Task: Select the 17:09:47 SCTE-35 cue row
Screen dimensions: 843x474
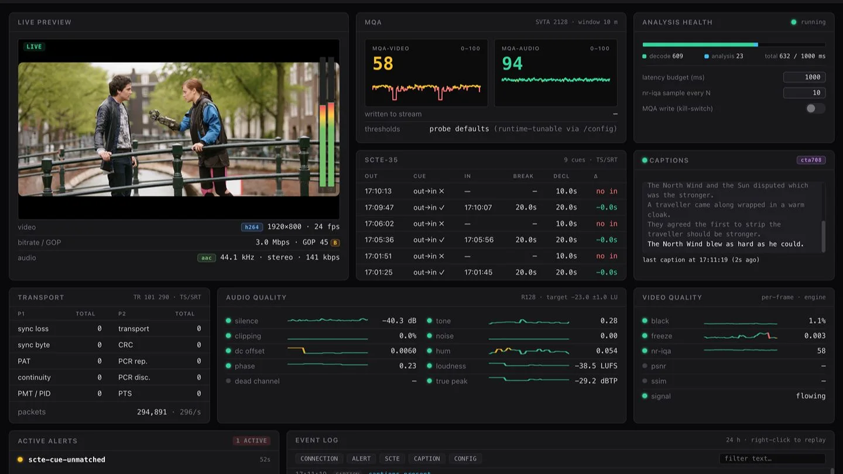Action: pos(491,208)
